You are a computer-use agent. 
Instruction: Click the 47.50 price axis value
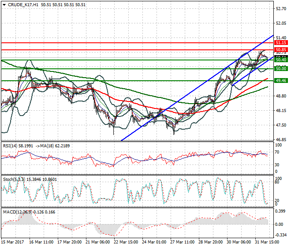point(281,125)
